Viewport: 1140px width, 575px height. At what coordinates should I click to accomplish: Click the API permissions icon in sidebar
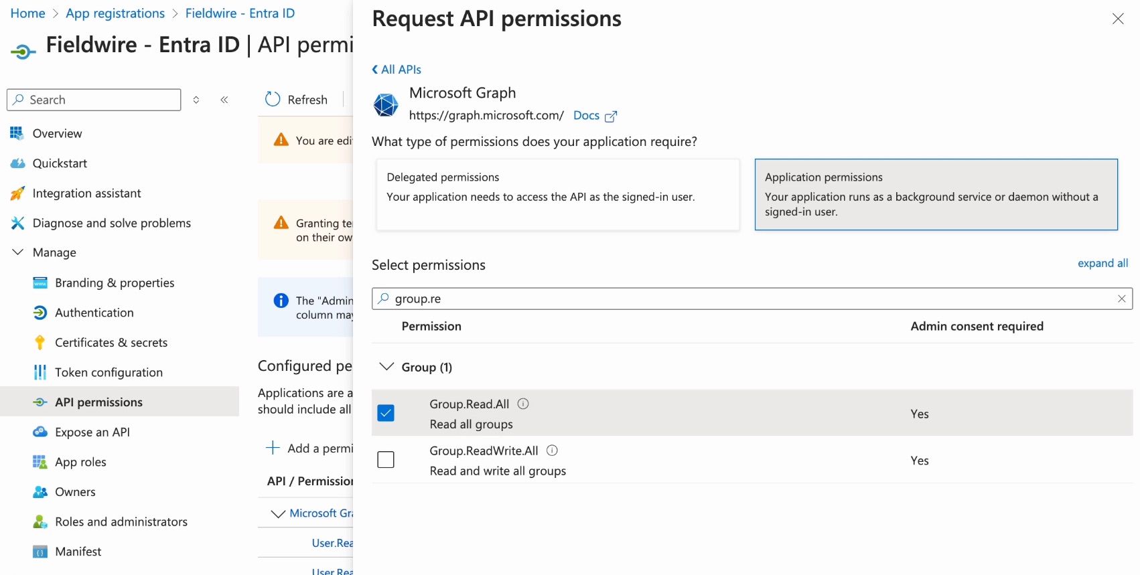tap(40, 402)
